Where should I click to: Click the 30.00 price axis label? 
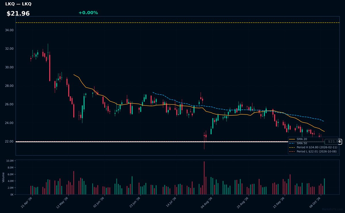pyautogui.click(x=9, y=67)
